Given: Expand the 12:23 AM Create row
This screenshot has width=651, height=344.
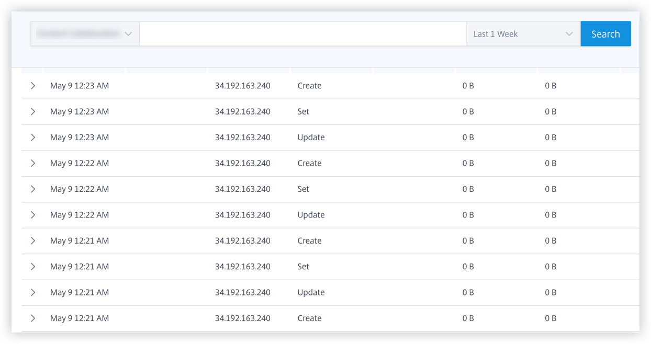Looking at the screenshot, I should (33, 86).
